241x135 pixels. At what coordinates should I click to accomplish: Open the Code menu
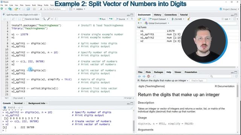click(11, 5)
